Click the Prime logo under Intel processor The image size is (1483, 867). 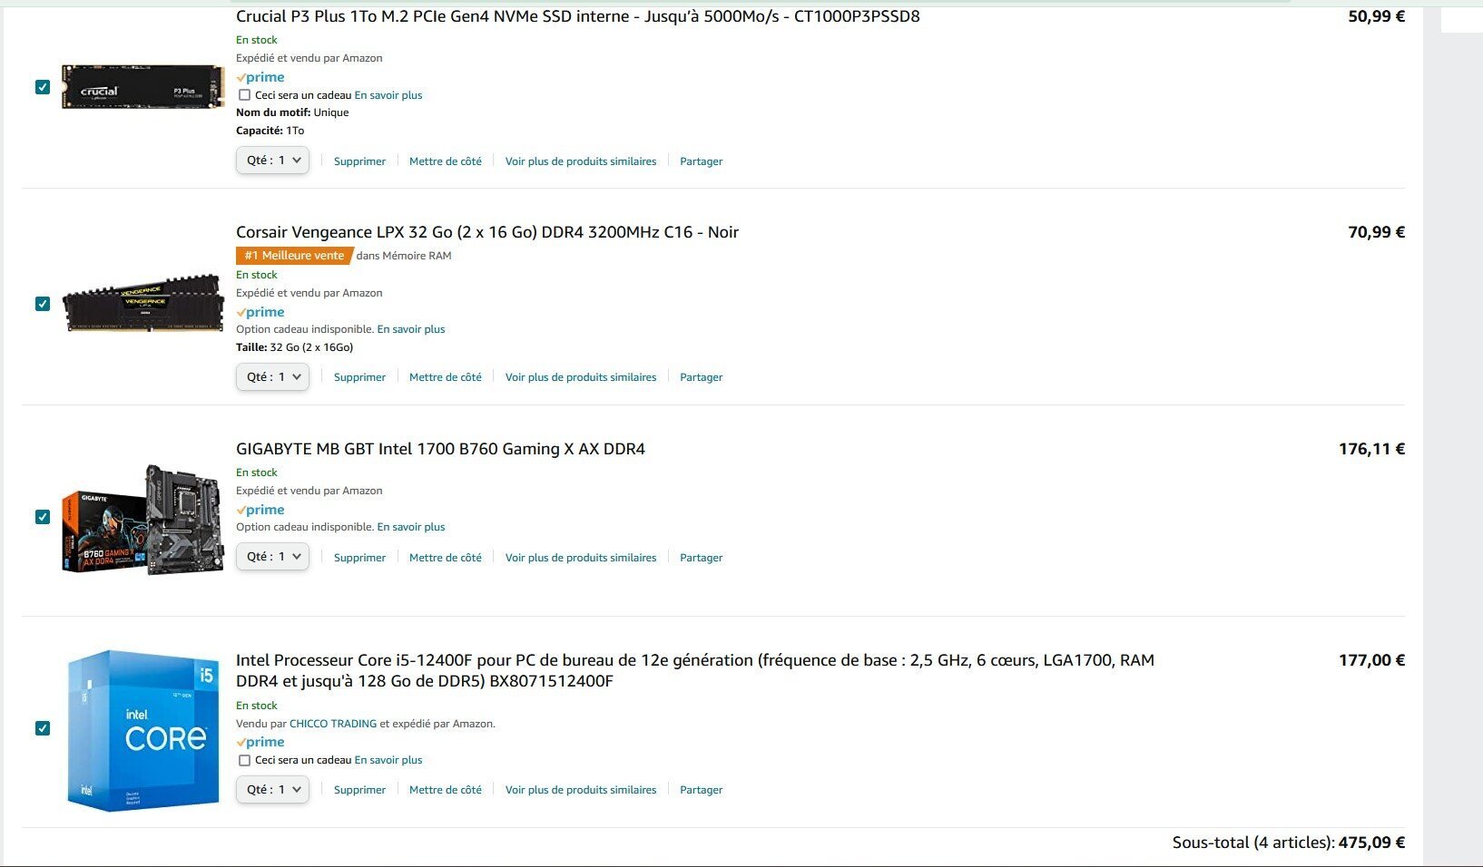(260, 742)
